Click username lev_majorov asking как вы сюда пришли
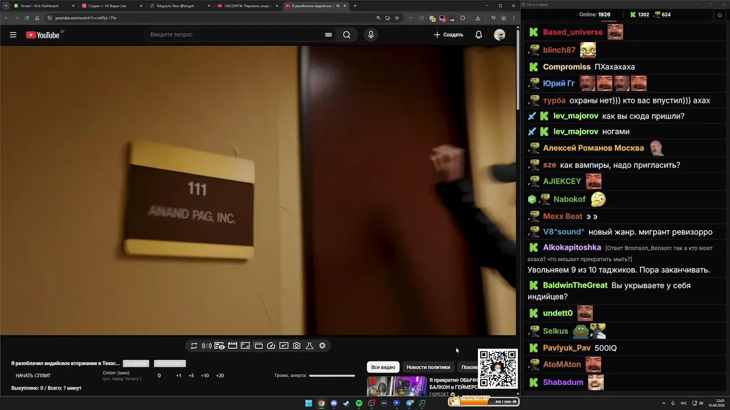Viewport: 730px width, 410px height. pyautogui.click(x=576, y=116)
